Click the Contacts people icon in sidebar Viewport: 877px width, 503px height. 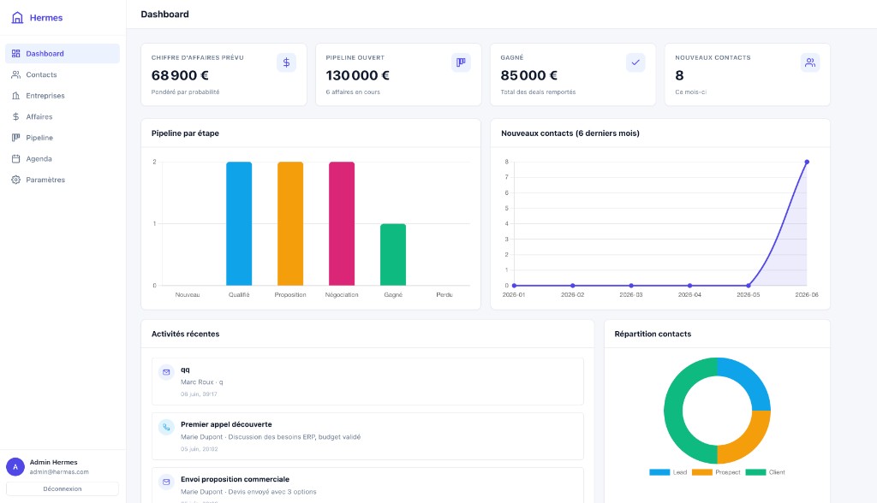tap(15, 74)
